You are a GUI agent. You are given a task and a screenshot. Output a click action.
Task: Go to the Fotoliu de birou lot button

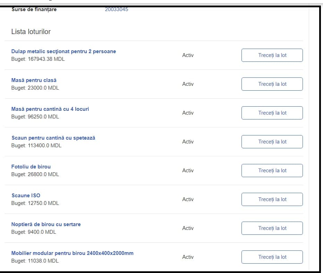click(x=272, y=171)
